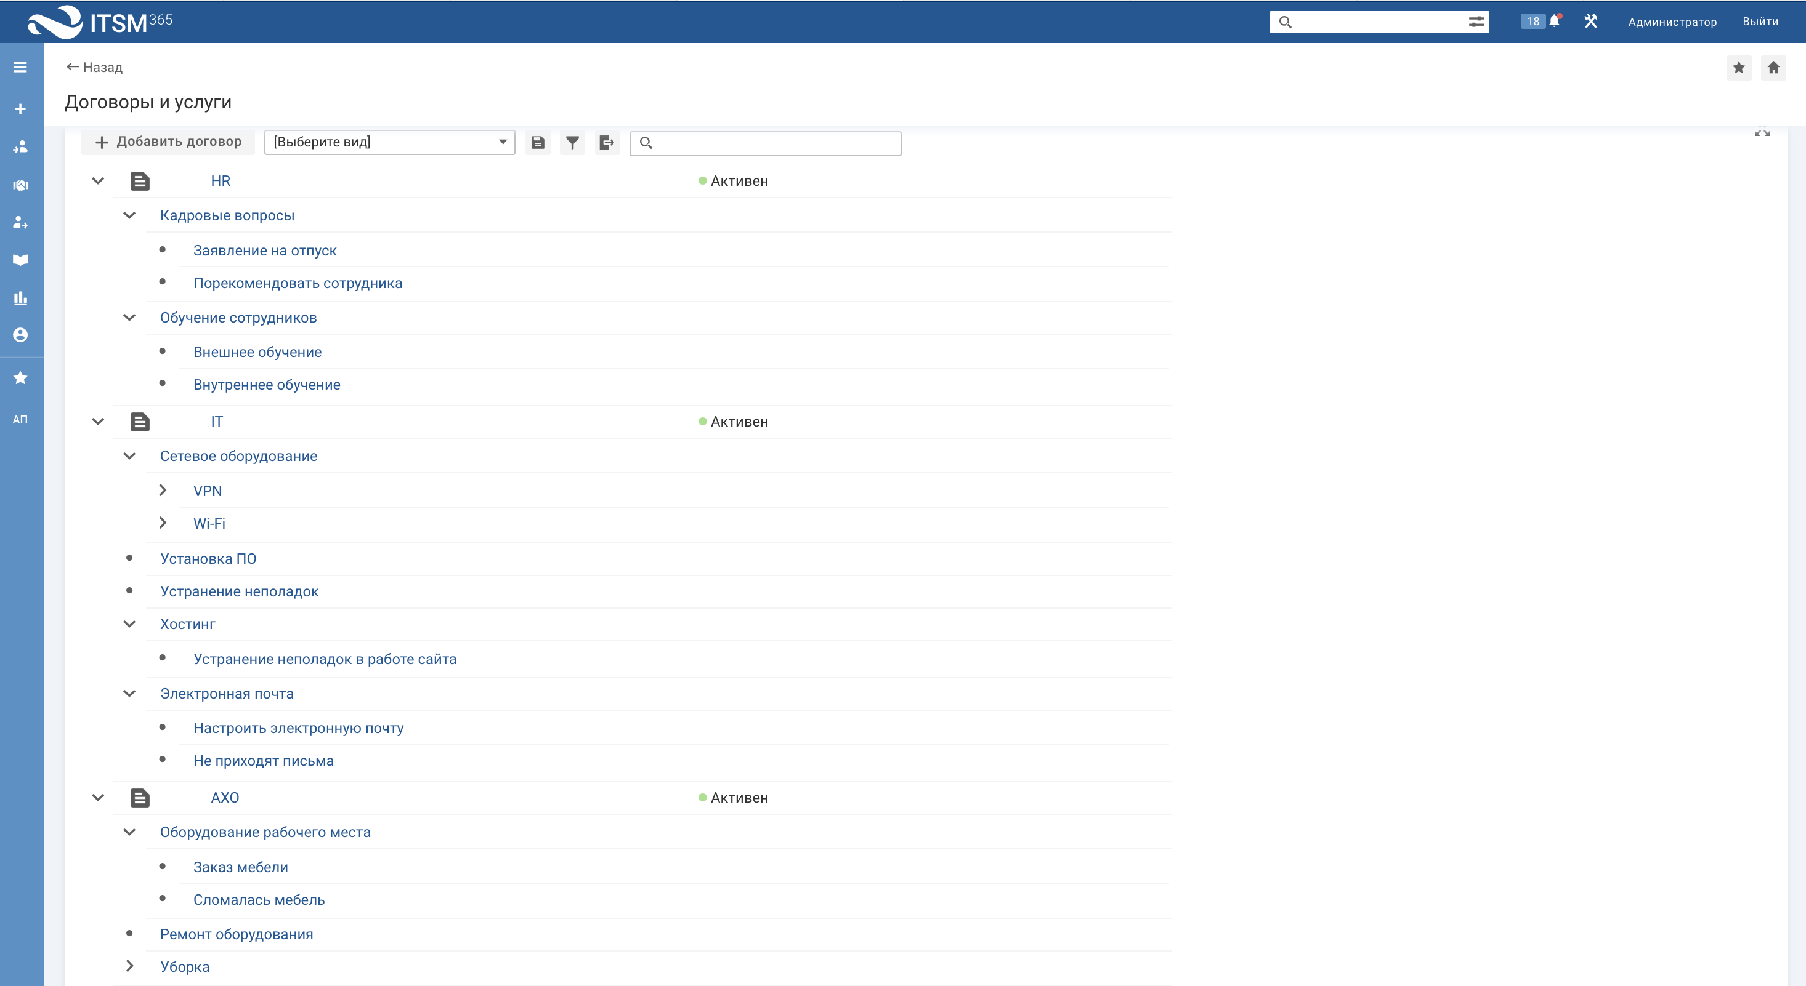
Task: Click the plus icon in left sidebar
Action: coord(20,110)
